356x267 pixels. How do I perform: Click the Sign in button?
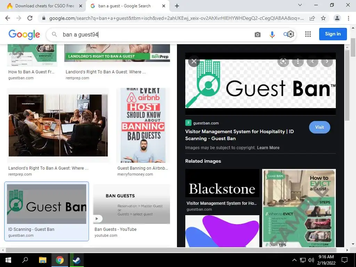click(x=333, y=34)
